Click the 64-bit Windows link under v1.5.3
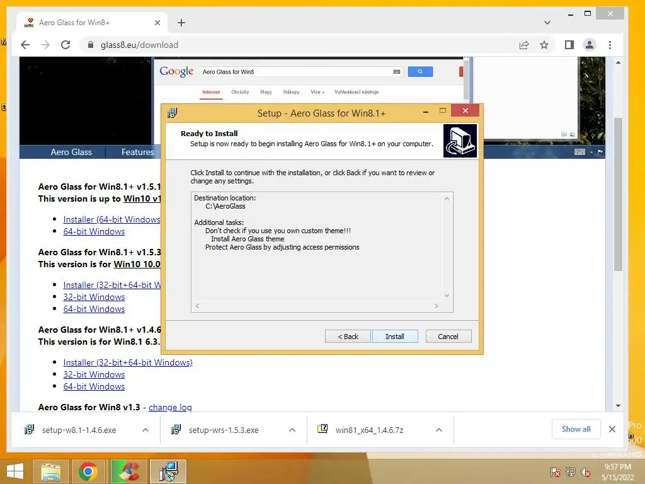 coord(94,309)
